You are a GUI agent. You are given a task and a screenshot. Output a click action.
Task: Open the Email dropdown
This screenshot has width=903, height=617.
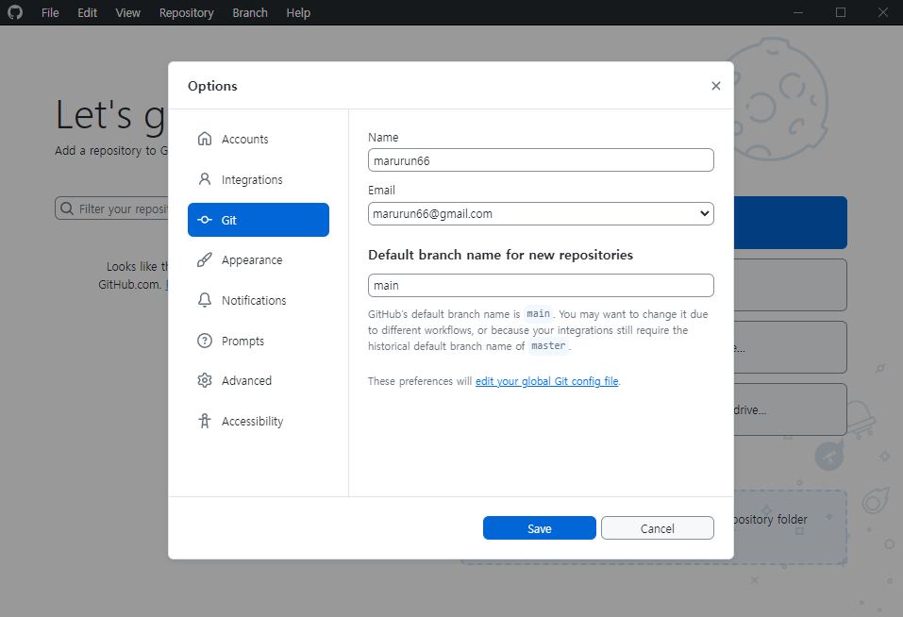(541, 213)
